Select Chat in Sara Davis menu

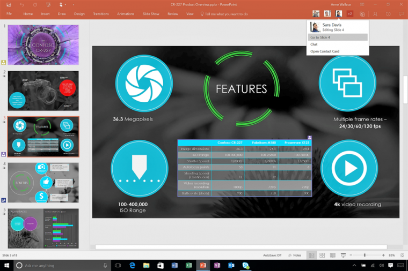pos(338,44)
